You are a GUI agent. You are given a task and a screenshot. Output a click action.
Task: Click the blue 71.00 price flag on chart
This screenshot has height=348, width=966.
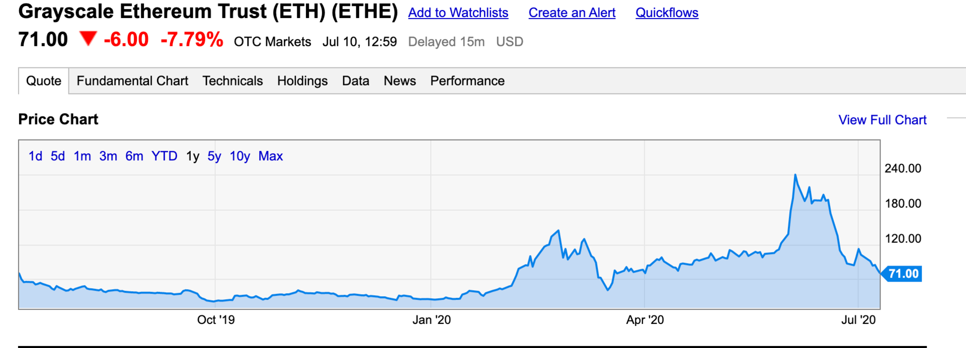coord(902,274)
